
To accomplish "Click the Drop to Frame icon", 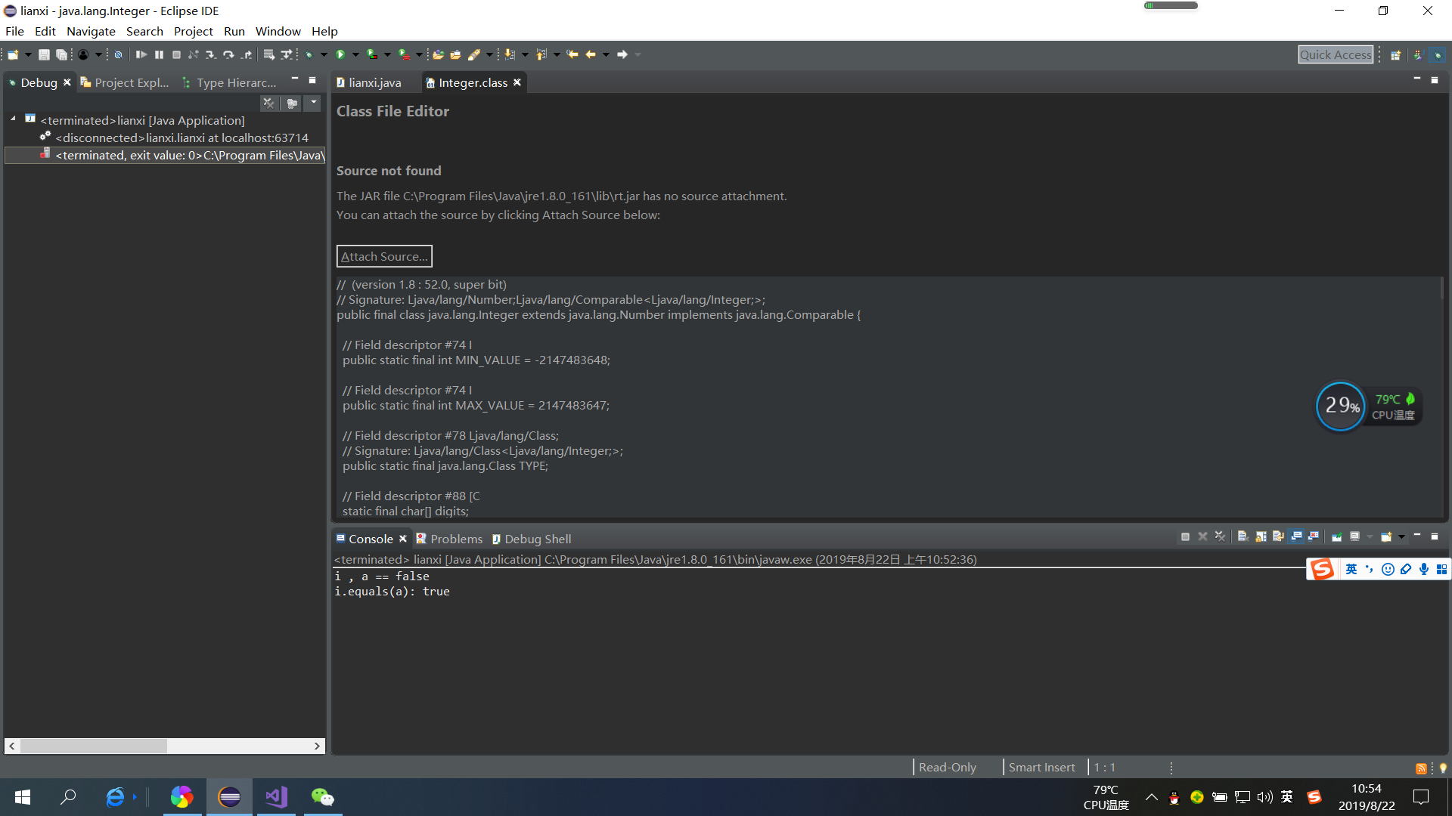I will tap(268, 54).
